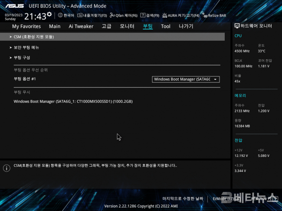This screenshot has height=211, width=282.
Task: Click 마지막으로 수정한 날짜 button
Action: (x=183, y=198)
